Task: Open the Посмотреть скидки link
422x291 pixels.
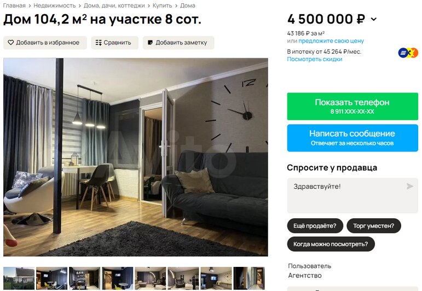Action: tap(314, 59)
